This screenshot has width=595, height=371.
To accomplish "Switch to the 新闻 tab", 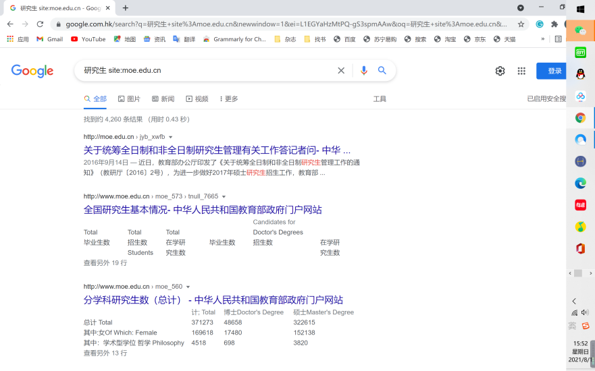I will coord(163,99).
